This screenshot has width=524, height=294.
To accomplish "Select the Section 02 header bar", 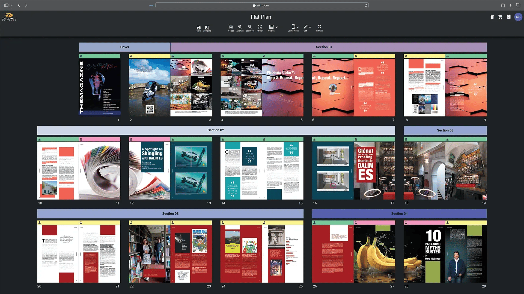I will (216, 130).
